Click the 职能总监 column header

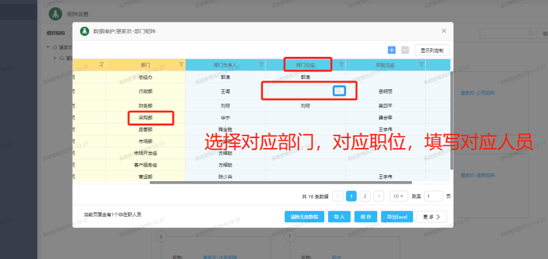[386, 65]
